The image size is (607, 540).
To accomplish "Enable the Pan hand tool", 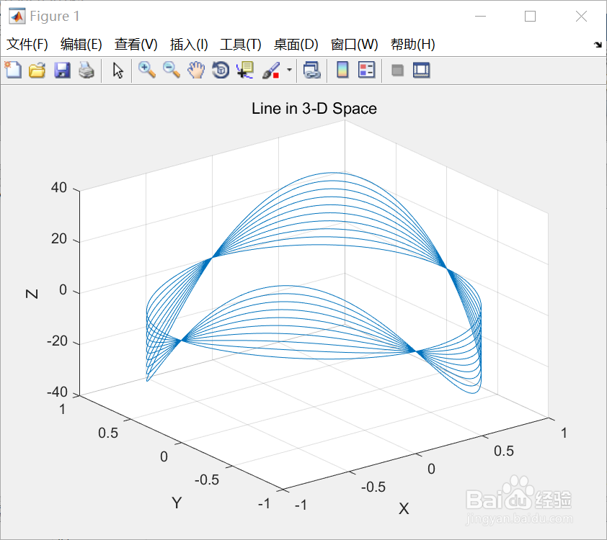I will pos(196,71).
